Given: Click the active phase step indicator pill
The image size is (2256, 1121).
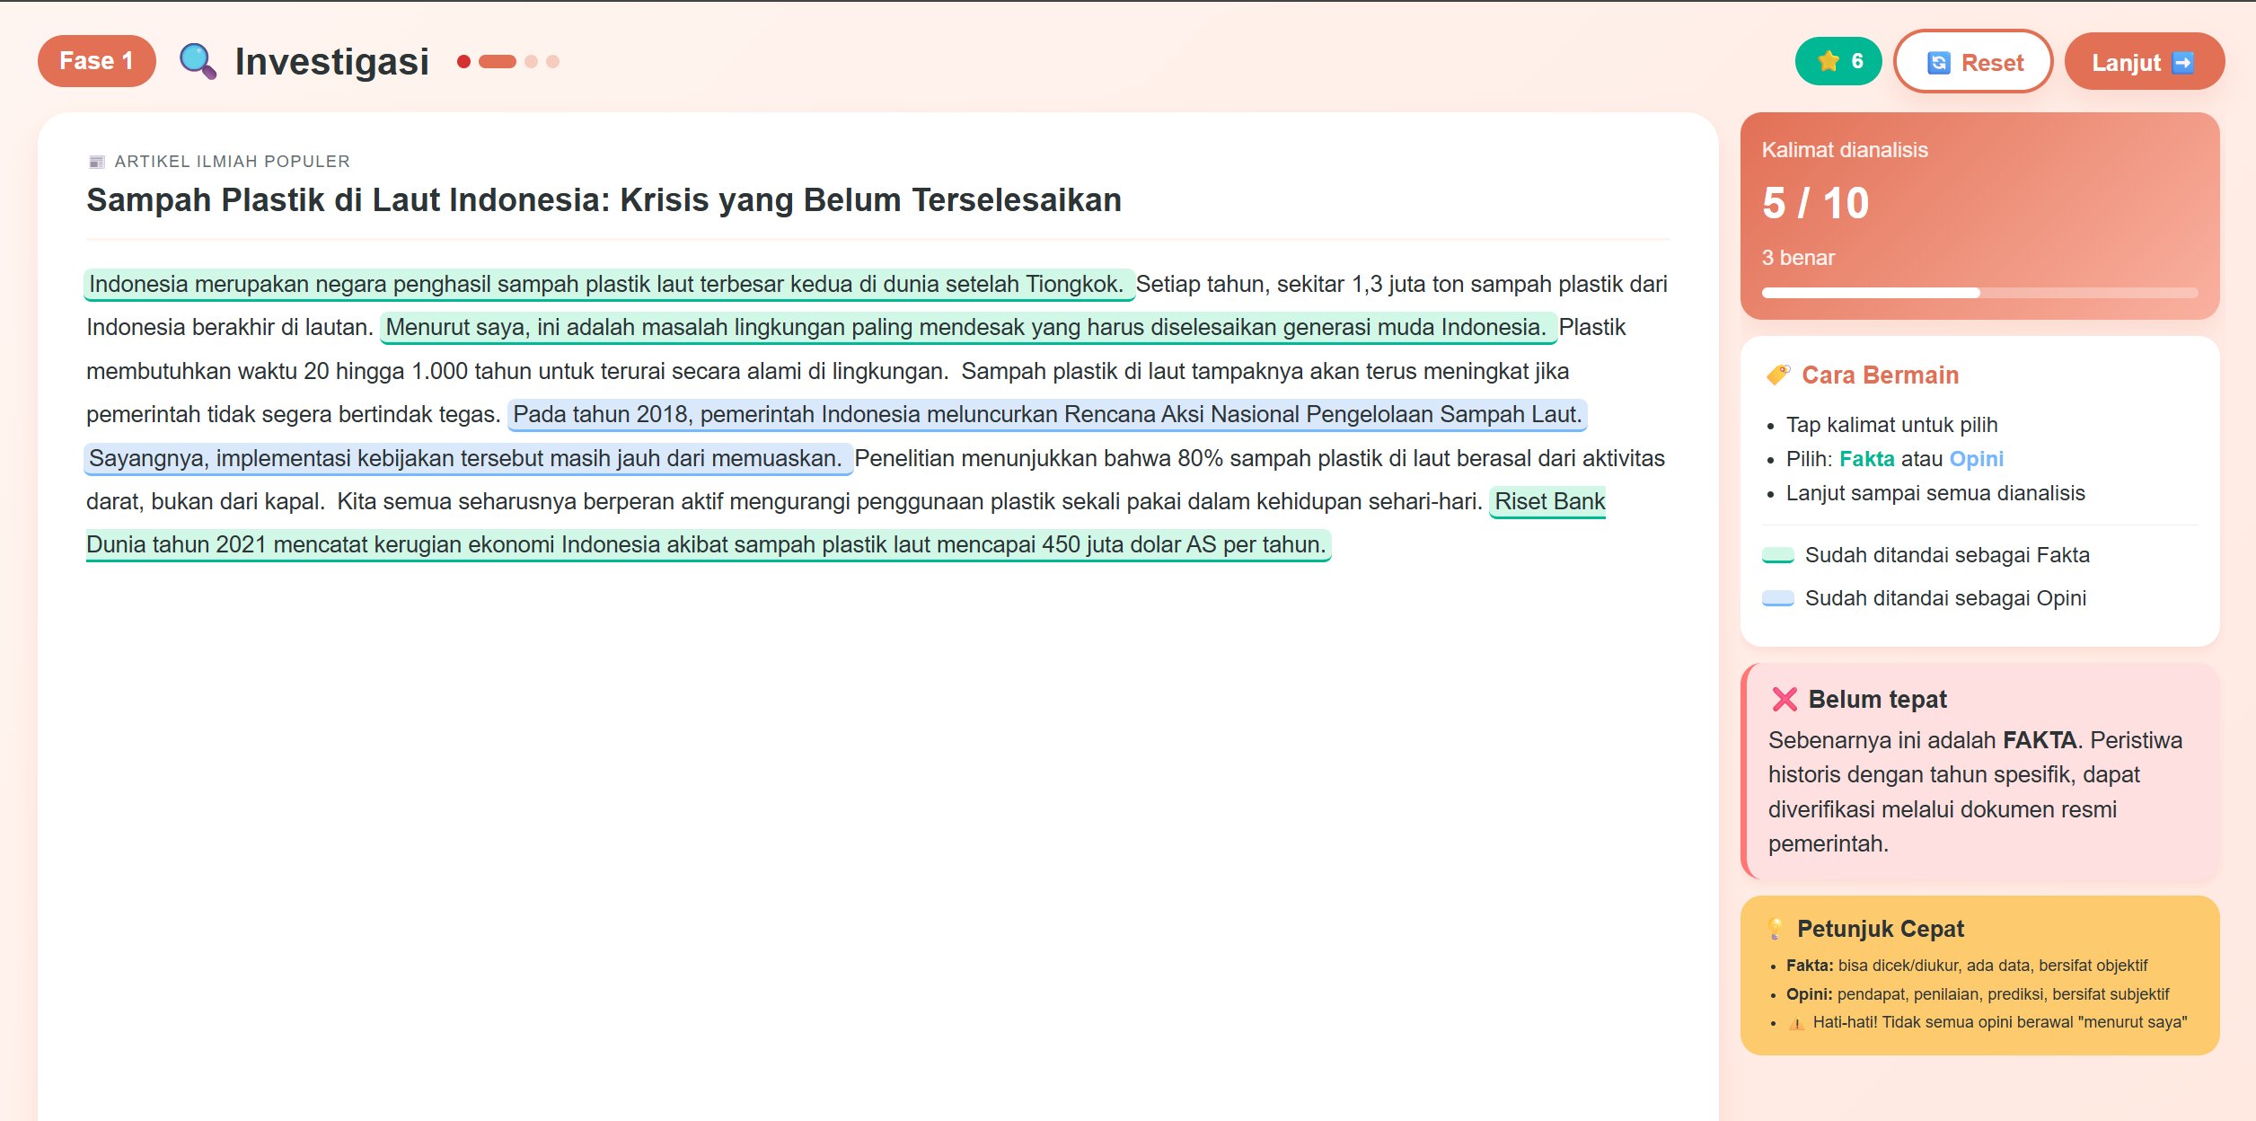Looking at the screenshot, I should pos(498,62).
